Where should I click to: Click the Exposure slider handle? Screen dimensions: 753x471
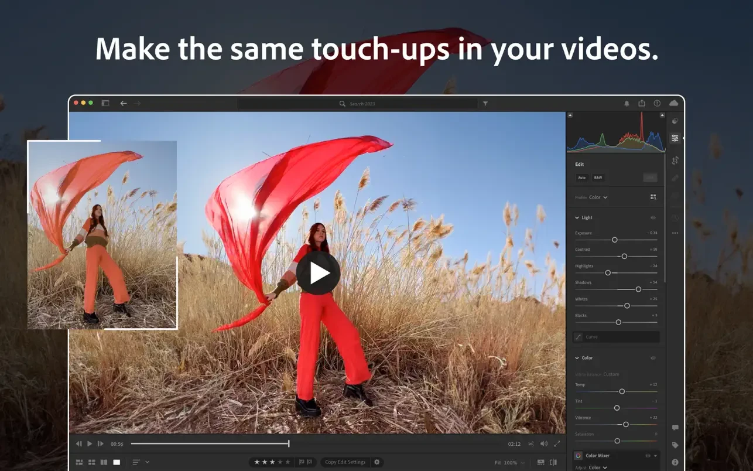click(614, 240)
